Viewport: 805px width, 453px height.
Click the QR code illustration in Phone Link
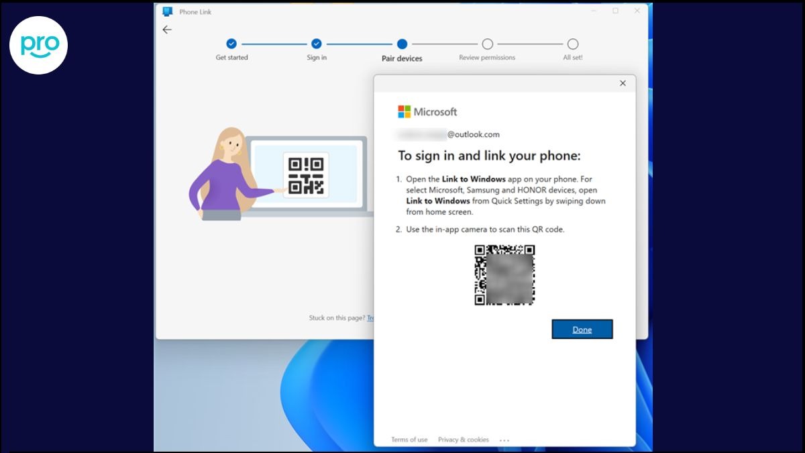click(x=306, y=174)
